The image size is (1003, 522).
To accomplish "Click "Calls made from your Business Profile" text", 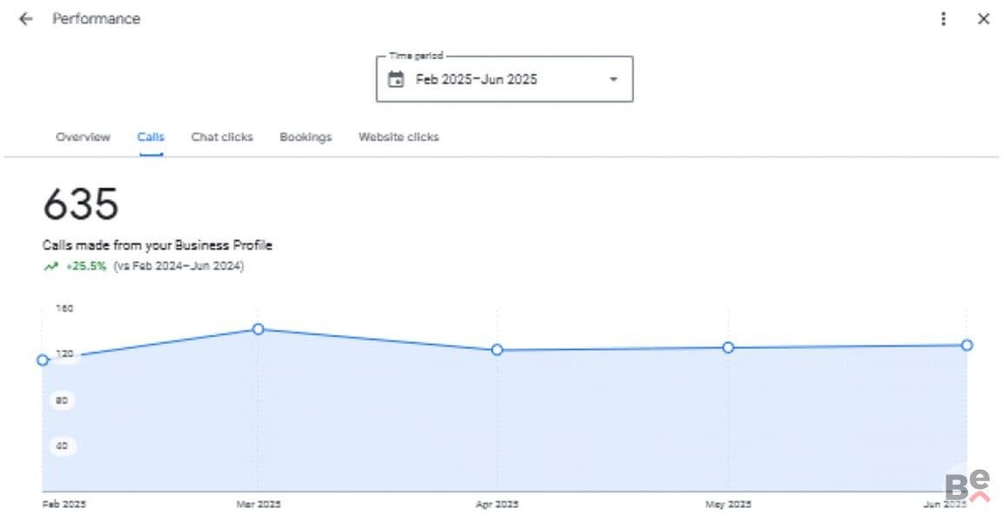I will tap(158, 245).
